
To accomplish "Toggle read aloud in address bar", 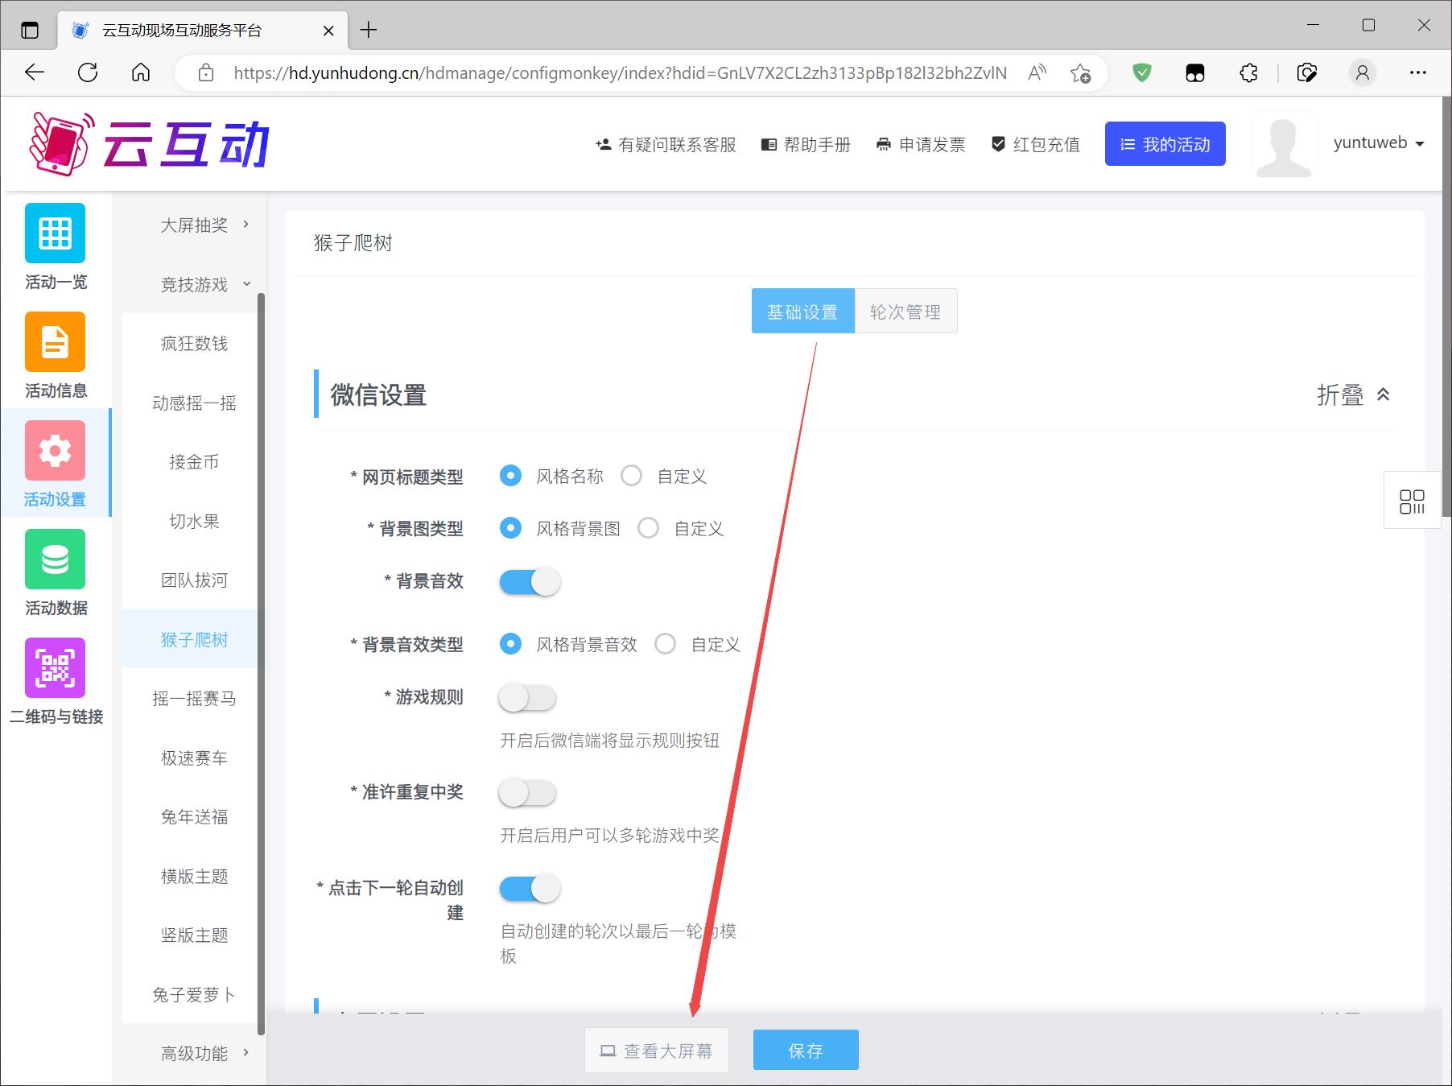I will 1037,73.
